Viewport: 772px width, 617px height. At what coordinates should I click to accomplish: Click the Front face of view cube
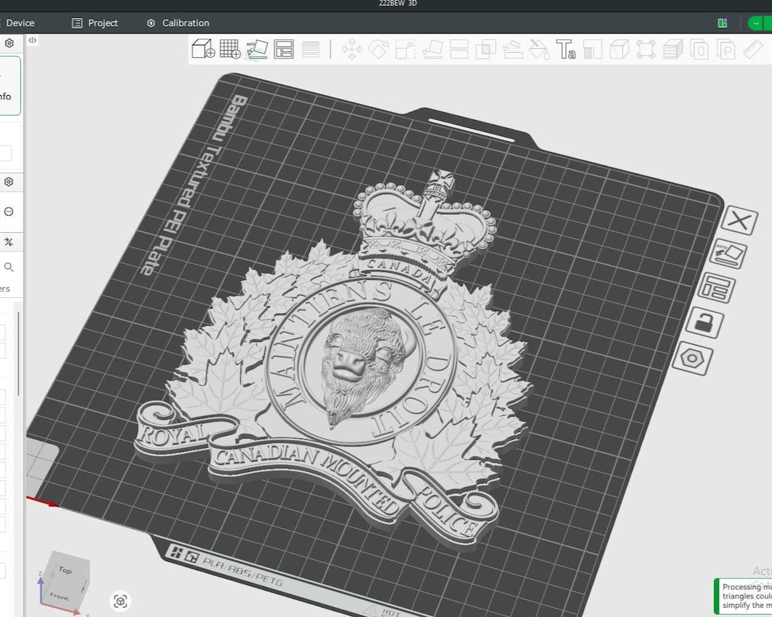tap(59, 596)
